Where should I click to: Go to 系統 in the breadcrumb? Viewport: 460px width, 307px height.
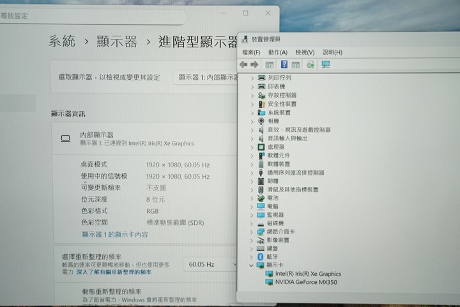click(x=62, y=41)
